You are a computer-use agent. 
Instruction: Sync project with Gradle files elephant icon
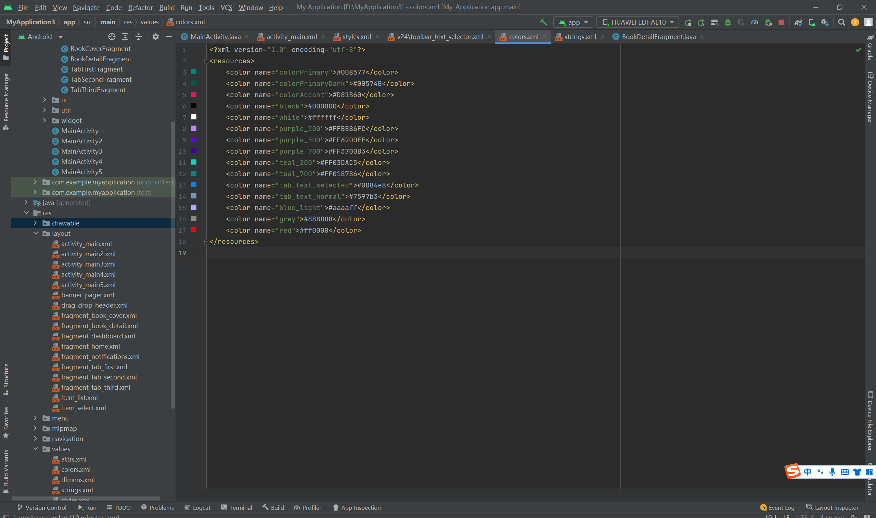click(x=798, y=22)
